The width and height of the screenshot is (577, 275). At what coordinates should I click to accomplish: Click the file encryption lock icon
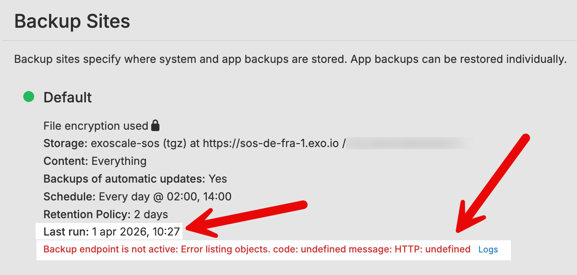(x=155, y=126)
